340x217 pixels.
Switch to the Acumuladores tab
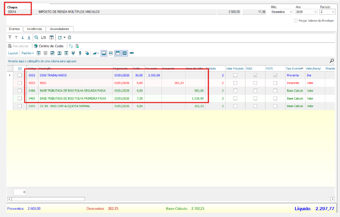(59, 29)
